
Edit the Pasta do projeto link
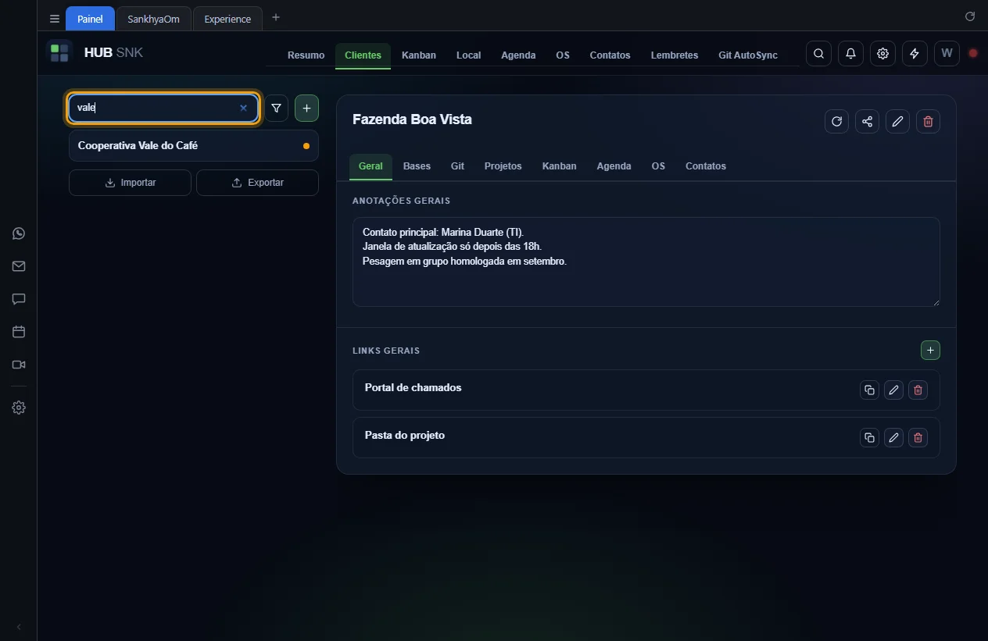click(893, 437)
